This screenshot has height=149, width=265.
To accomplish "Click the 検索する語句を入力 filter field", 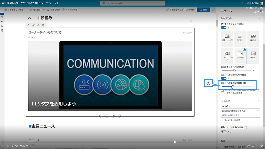I will 240,115.
